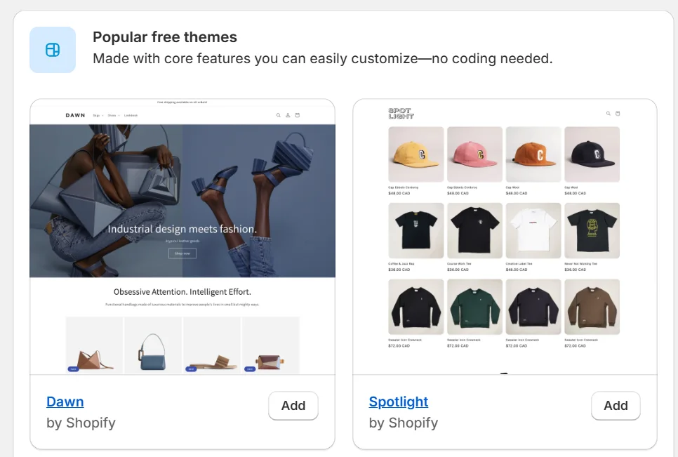This screenshot has height=457, width=678.
Task: Click the search icon in Dawn preview
Action: pos(279,115)
